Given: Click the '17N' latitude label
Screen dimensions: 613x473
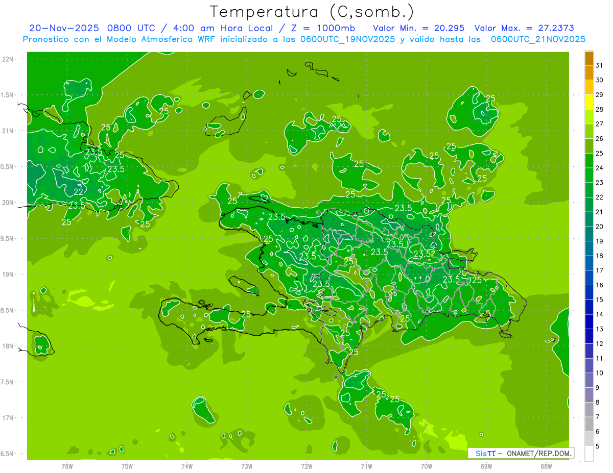Looking at the screenshot, I should 8,418.
